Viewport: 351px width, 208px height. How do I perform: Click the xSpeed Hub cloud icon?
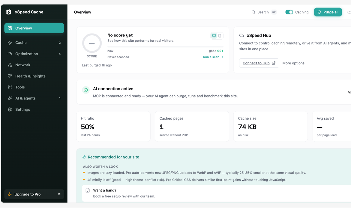point(241,35)
